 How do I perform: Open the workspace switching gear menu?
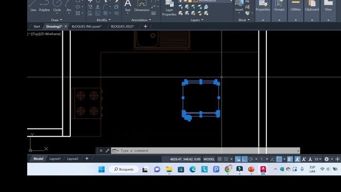pos(327,159)
